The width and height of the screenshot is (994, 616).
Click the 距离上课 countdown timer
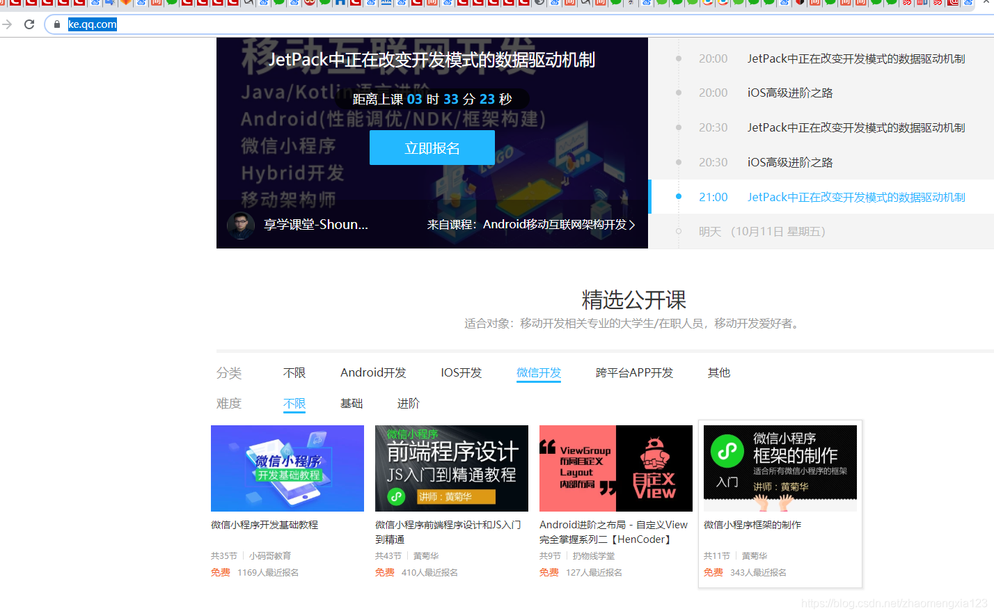[x=432, y=99]
